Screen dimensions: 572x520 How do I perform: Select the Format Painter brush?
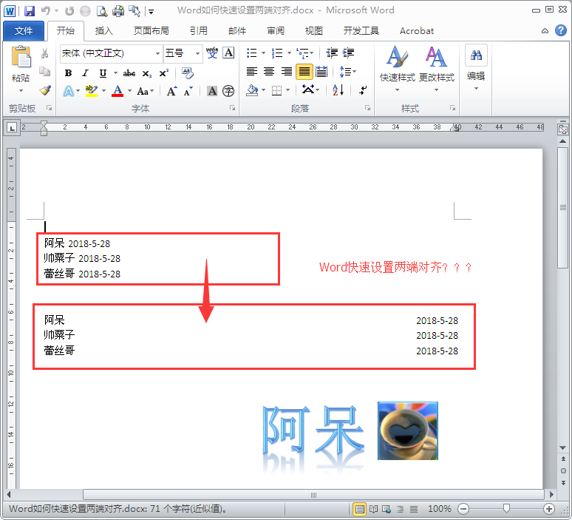coord(44,90)
